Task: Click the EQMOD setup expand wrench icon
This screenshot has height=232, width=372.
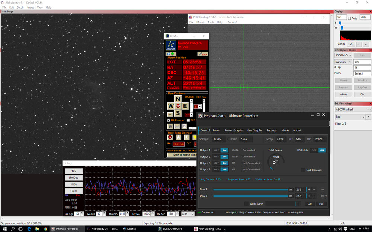Action: [202, 54]
